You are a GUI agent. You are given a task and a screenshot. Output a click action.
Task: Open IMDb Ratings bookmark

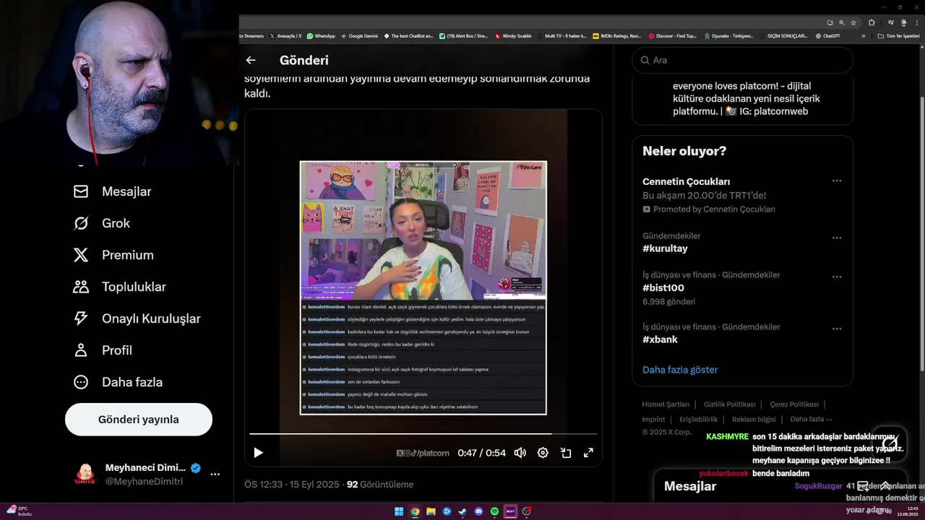click(616, 35)
